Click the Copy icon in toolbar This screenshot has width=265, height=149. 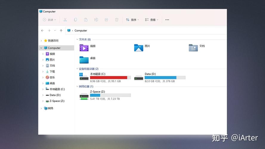click(x=75, y=20)
